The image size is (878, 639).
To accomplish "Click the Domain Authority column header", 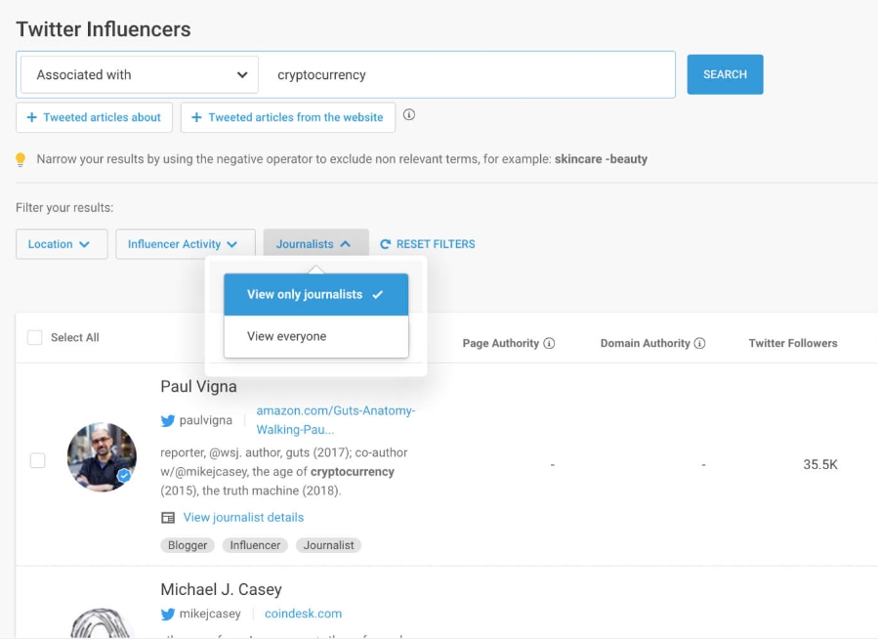I will pyautogui.click(x=645, y=343).
